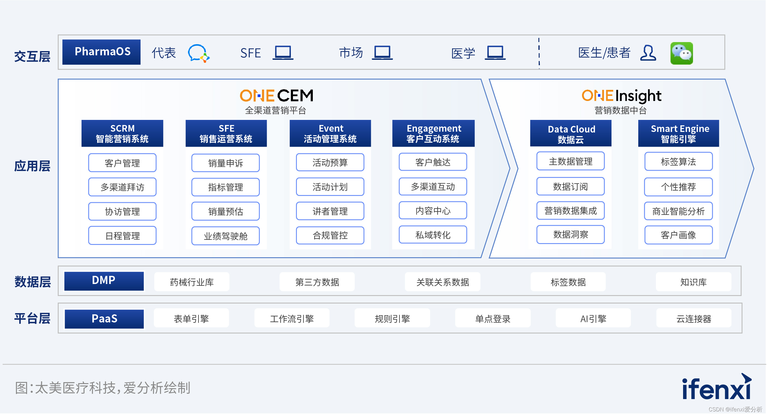
Task: Click the 业绩驾驶舱 box
Action: coord(226,236)
